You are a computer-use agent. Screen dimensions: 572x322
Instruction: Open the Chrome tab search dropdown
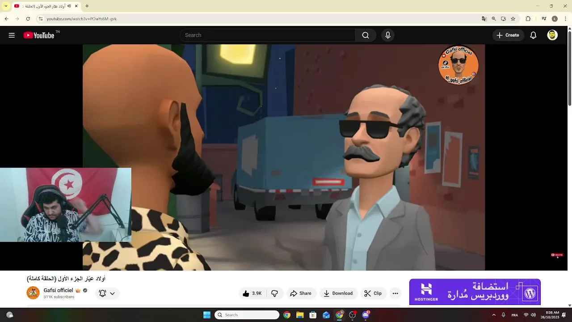6,6
